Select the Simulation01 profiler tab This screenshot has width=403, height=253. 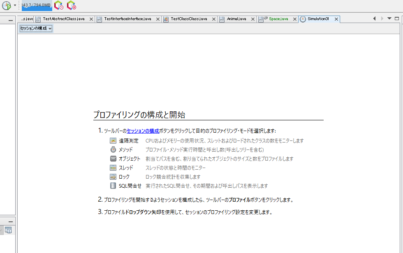coord(318,19)
